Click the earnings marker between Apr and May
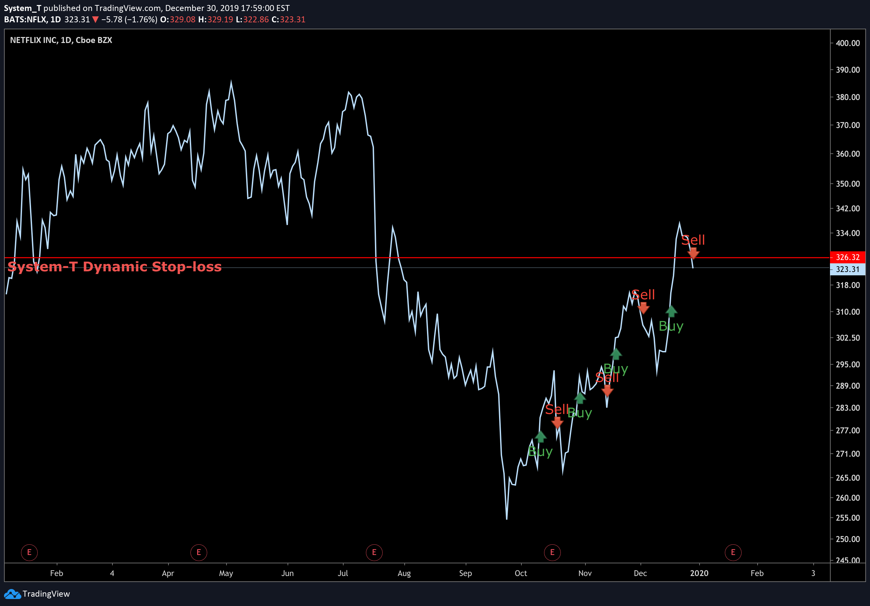The image size is (870, 606). point(198,552)
